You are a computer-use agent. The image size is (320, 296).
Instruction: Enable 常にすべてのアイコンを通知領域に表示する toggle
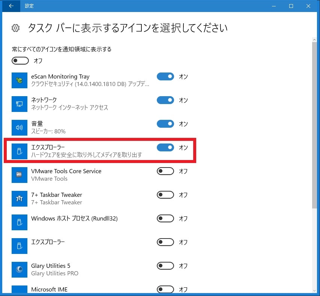click(x=20, y=61)
